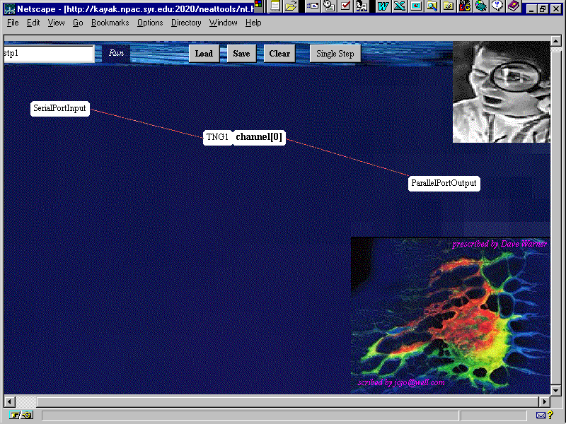Select the TNG1 node

[218, 137]
